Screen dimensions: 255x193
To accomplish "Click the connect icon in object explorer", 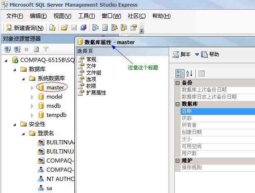I will click(7, 49).
